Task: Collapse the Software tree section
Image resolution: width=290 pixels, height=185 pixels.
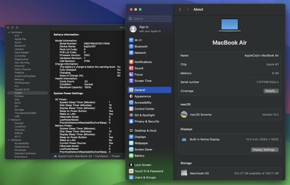Action: coord(9,140)
